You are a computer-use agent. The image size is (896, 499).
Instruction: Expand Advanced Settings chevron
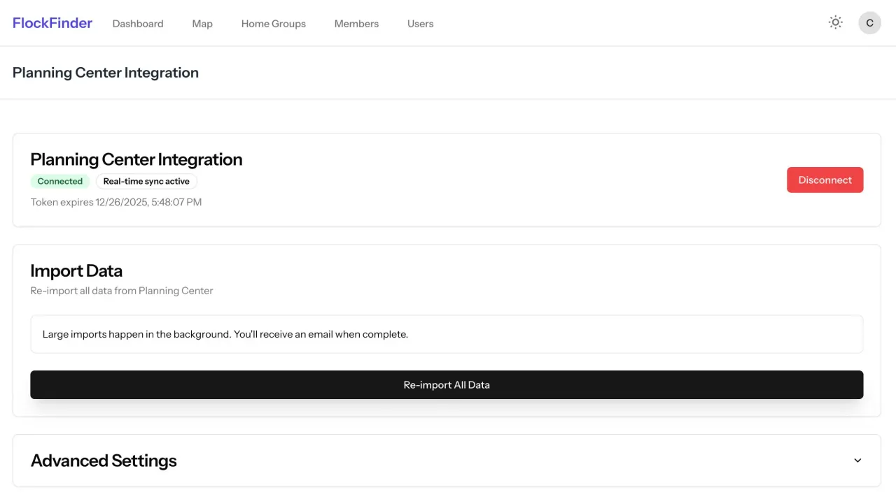click(857, 461)
